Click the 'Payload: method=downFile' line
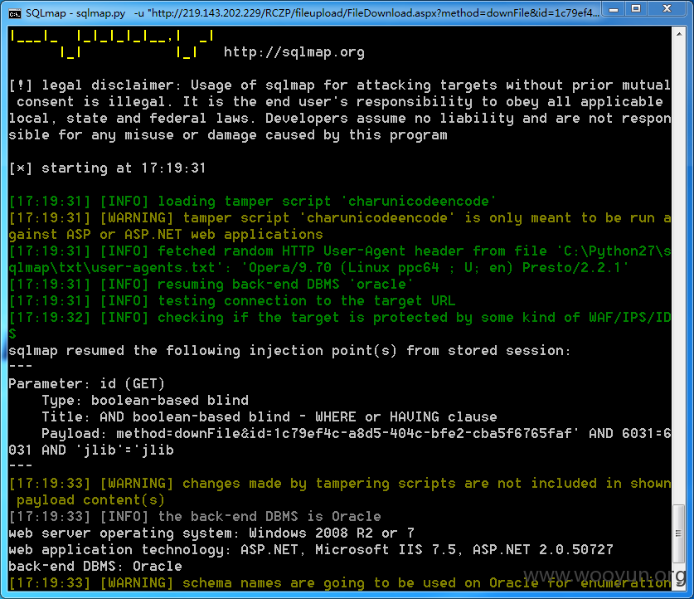The width and height of the screenshot is (694, 599). click(357, 433)
